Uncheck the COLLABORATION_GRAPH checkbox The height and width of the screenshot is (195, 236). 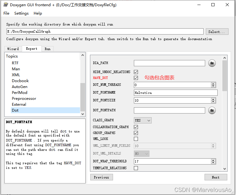[x=136, y=127]
